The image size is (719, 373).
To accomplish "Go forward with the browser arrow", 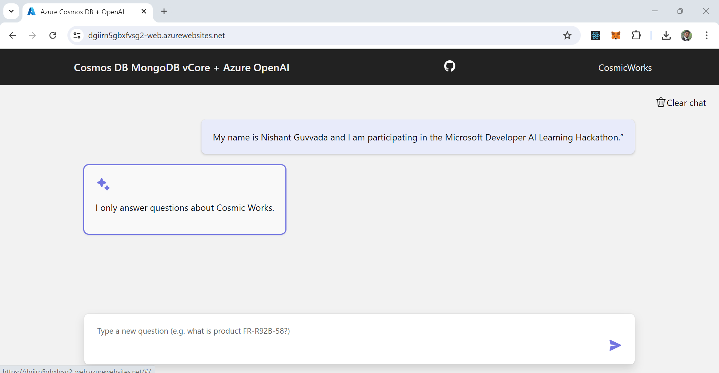I will (x=33, y=36).
